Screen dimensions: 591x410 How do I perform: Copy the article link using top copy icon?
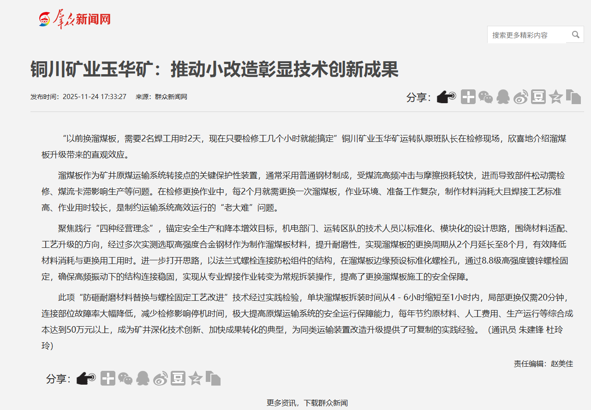pyautogui.click(x=573, y=97)
